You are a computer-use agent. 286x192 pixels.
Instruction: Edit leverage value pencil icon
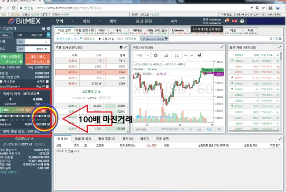pos(48,116)
